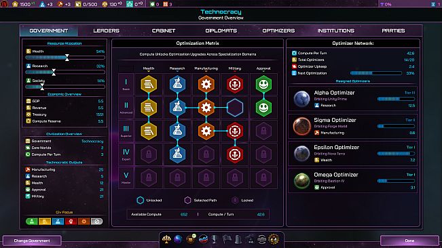Adjust the Wealth allocation slider handle

67,58
